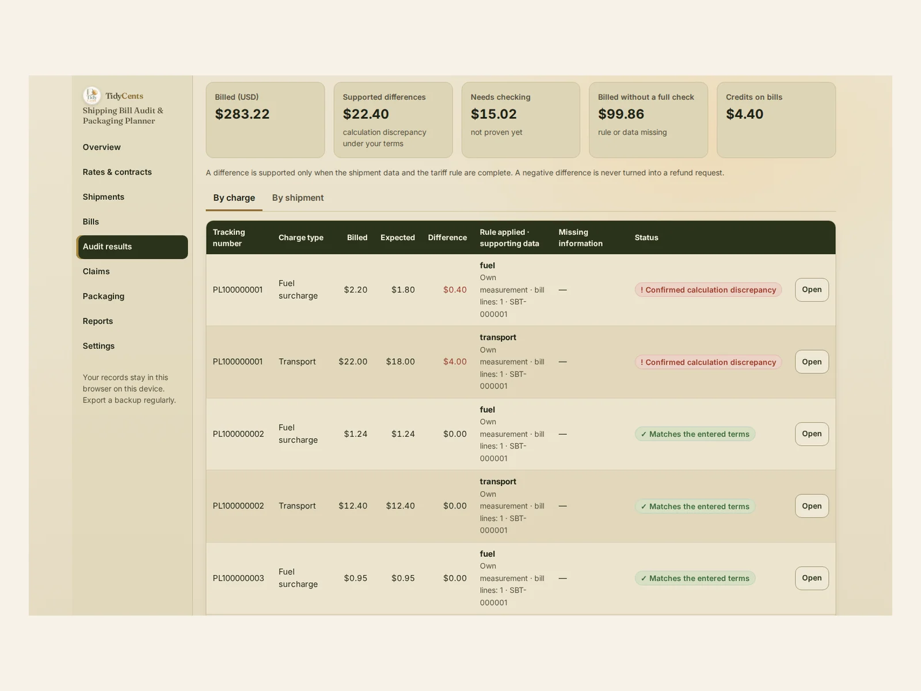Click the $18.00 expected amount

point(401,362)
